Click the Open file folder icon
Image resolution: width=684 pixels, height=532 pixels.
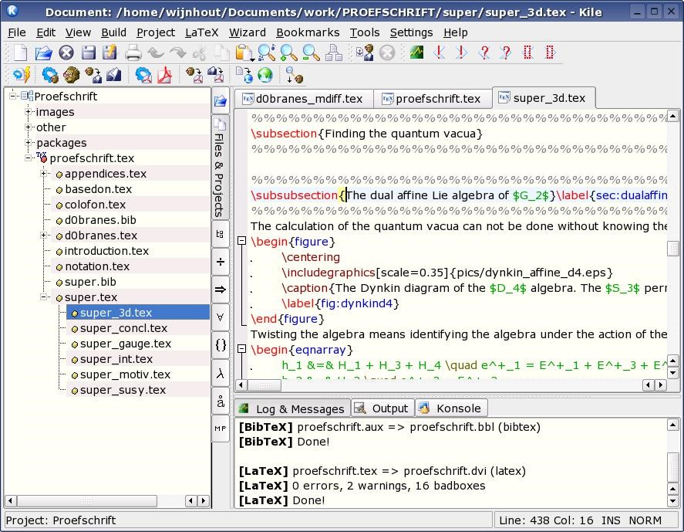click(44, 53)
